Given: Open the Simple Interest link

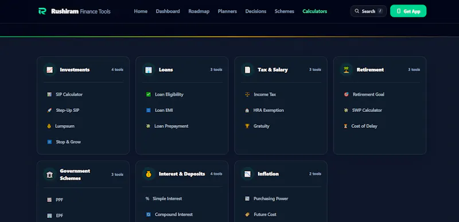Looking at the screenshot, I should point(167,198).
